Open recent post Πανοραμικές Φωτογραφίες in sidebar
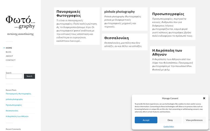Viewport: 210px width, 131px height. click(18, 93)
